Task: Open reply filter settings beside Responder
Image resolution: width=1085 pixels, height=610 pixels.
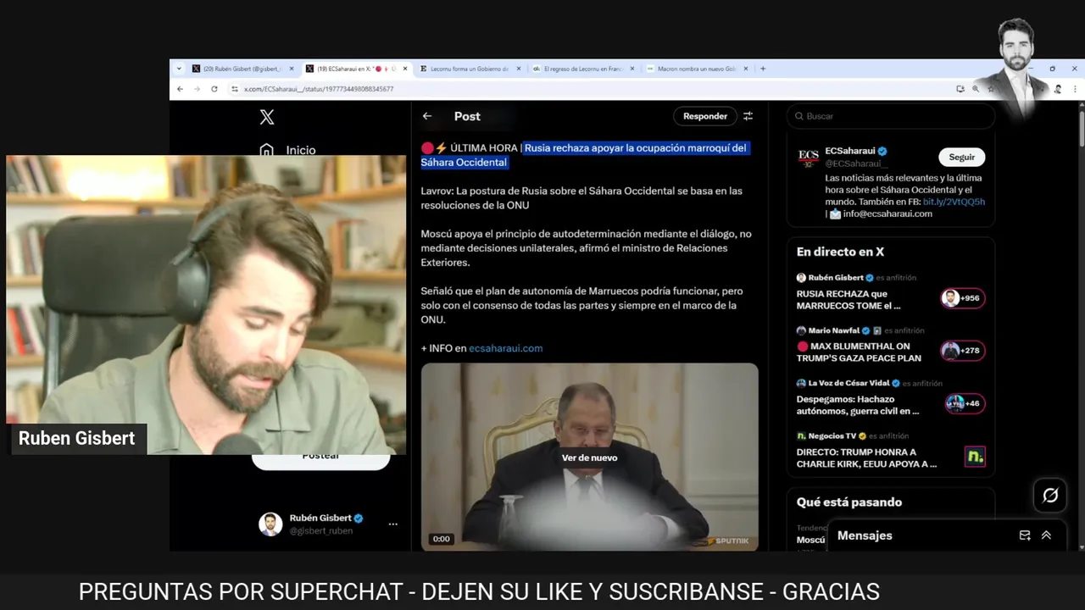Action: point(748,116)
